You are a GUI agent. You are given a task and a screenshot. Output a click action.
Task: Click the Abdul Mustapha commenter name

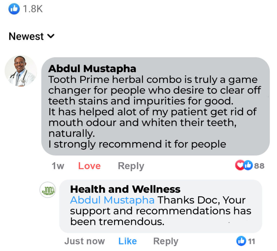[92, 69]
